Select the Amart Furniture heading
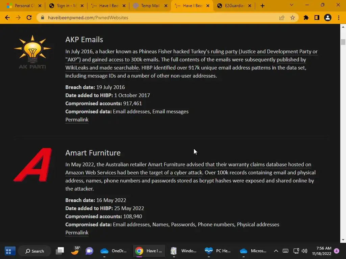 point(93,153)
